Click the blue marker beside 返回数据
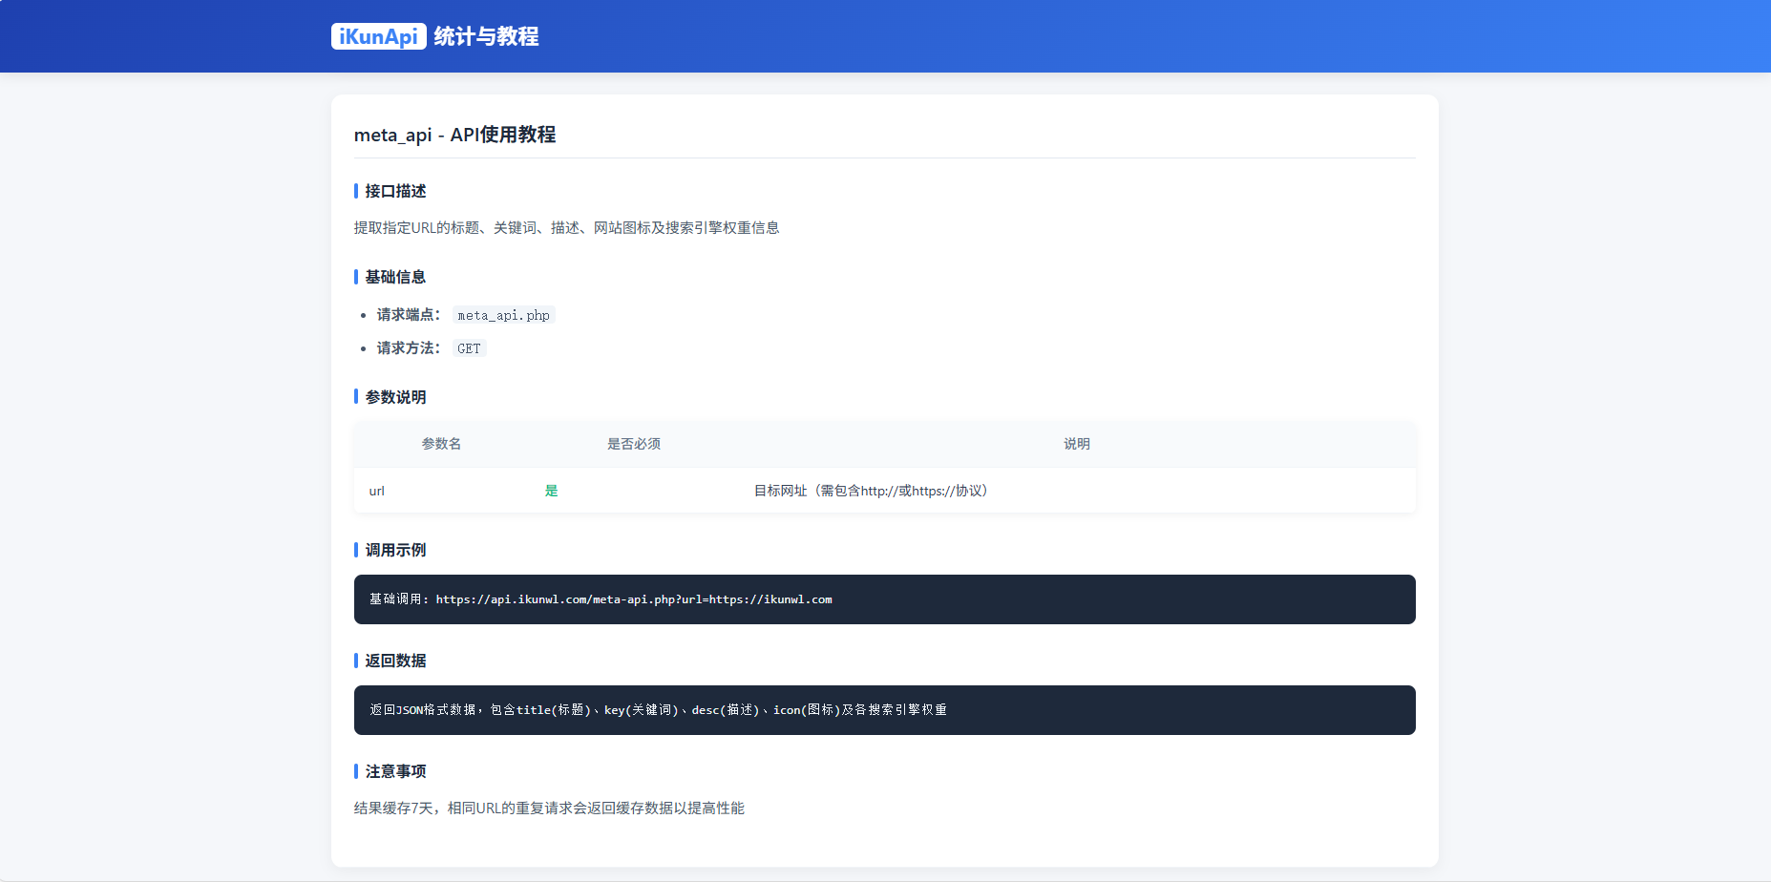1771x882 pixels. tap(354, 661)
